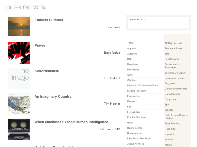Image resolution: width=197 pixels, height=147 pixels.
Task: Choose Fennesz in the artist list
Action: 132,101
